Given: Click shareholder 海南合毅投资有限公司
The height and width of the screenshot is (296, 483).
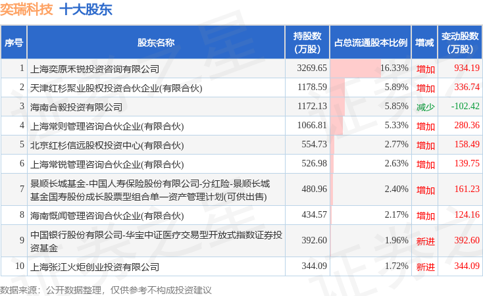Looking at the screenshot, I should tap(76, 107).
